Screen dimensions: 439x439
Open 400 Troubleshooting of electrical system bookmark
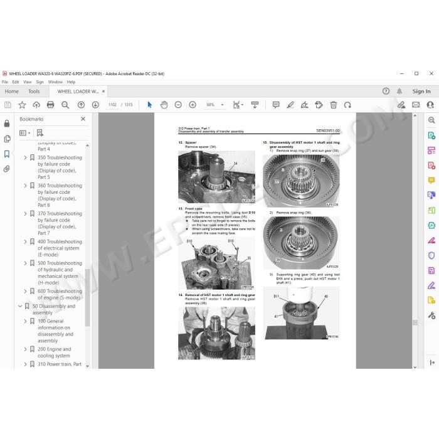pos(60,248)
